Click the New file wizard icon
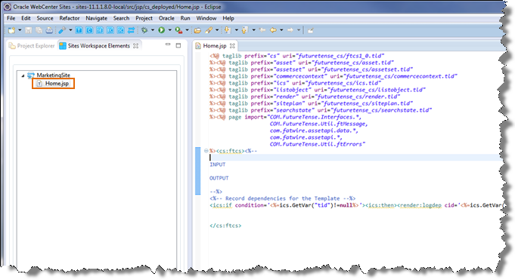515x280 pixels. [11, 30]
